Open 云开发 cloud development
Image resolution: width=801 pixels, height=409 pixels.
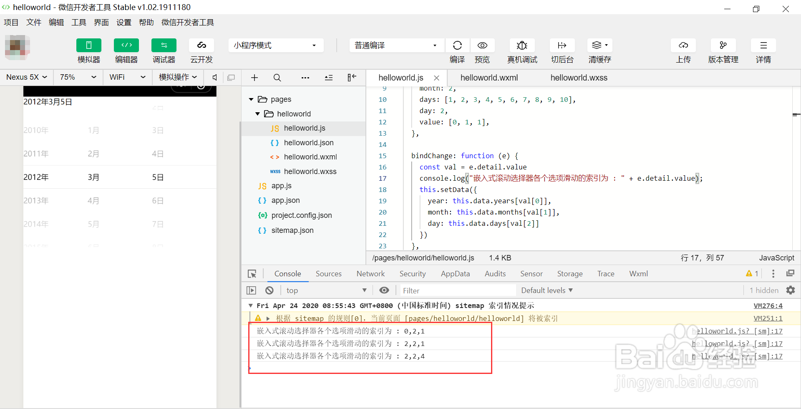pos(202,45)
